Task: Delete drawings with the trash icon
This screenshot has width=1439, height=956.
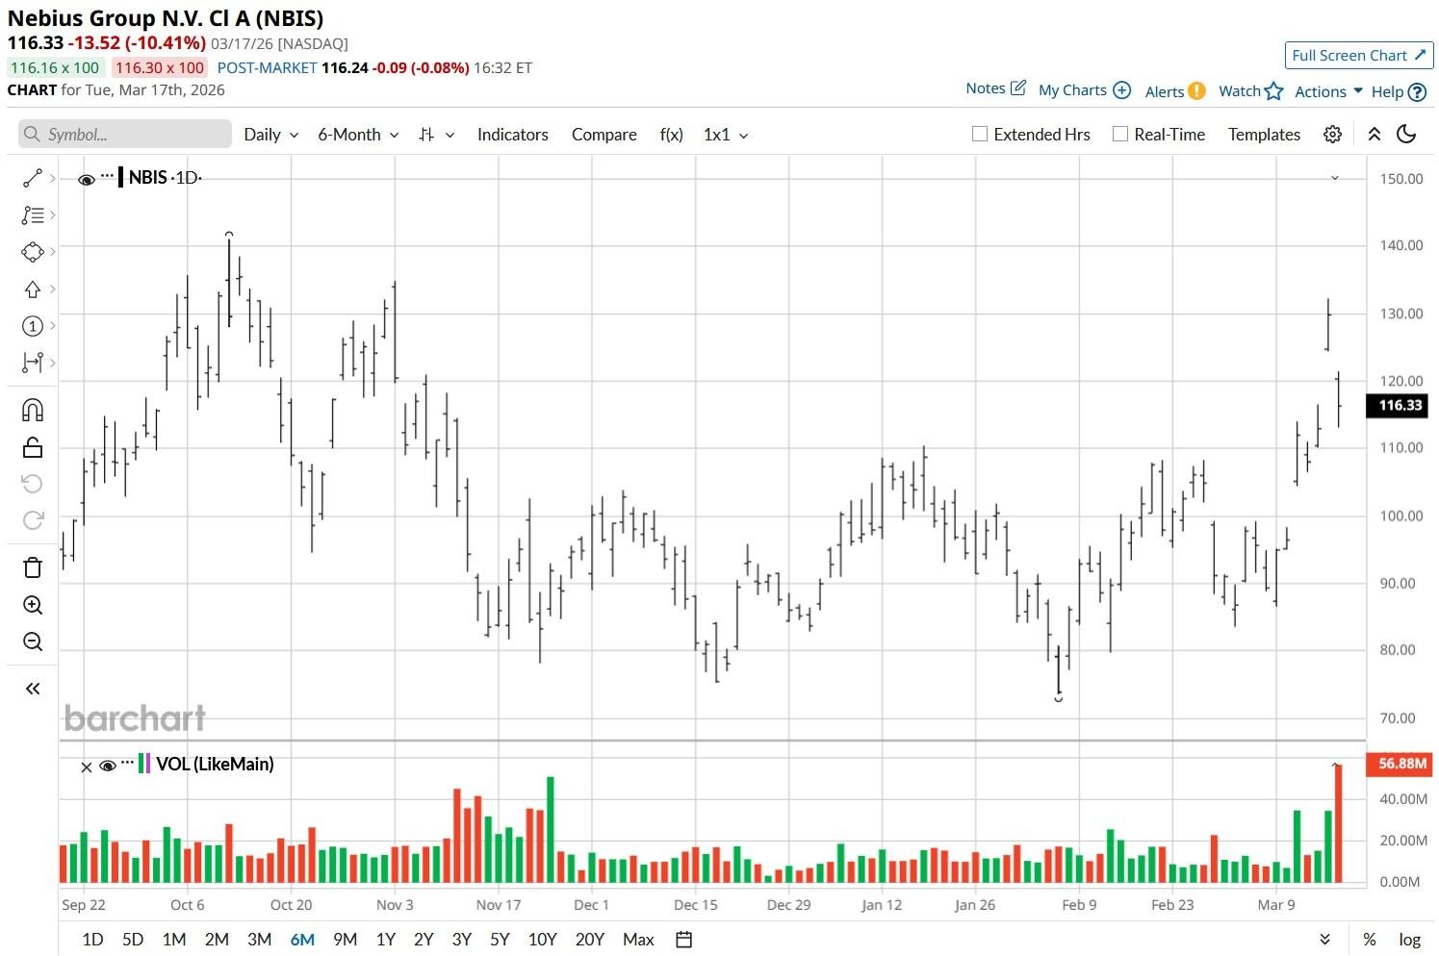Action: click(32, 567)
